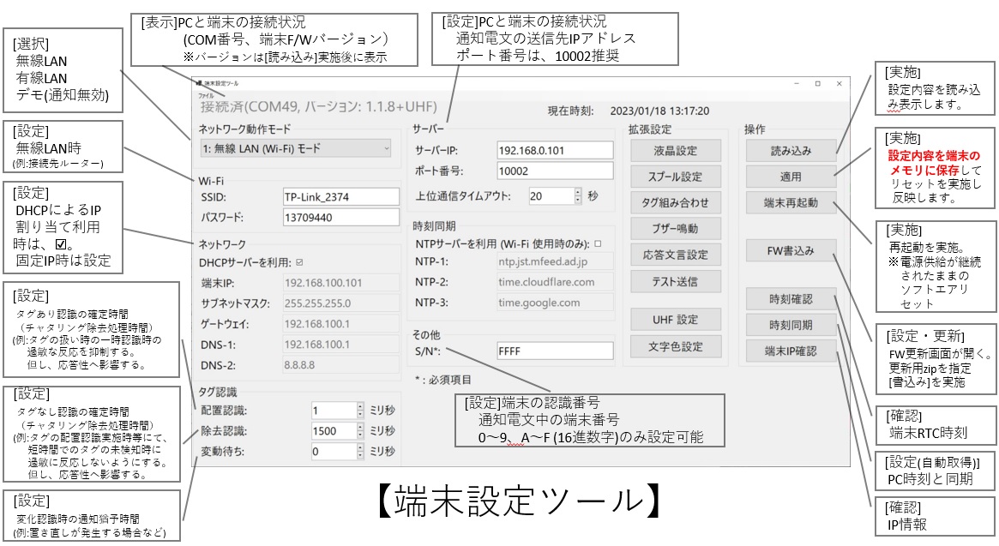Viewport: 999px width, 546px height.
Task: Click the 時刻同期 button
Action: coord(790,325)
